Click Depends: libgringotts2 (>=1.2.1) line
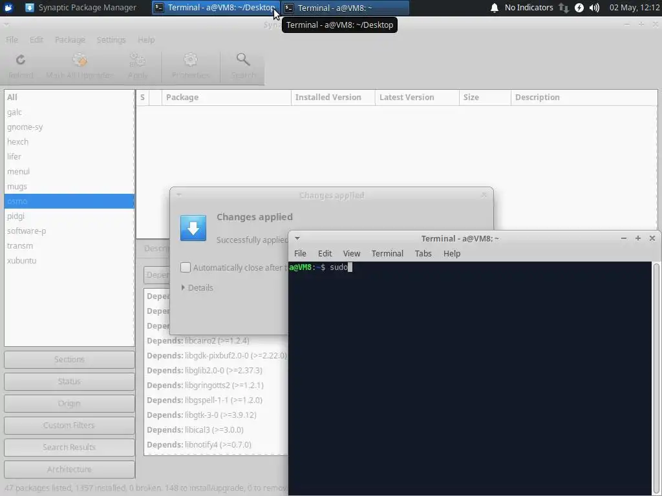The height and width of the screenshot is (496, 662). pos(205,386)
